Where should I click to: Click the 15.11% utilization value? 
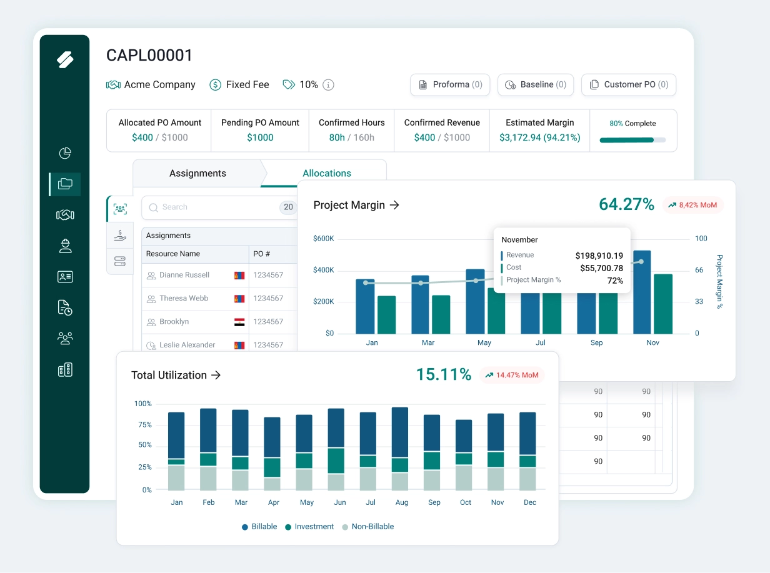(x=444, y=374)
